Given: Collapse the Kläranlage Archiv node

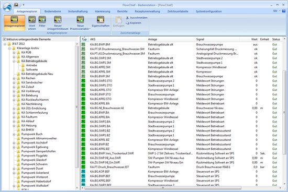Looking at the screenshot, I should (9, 49).
